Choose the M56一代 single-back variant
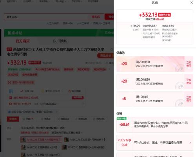Viewport: 196px width, 157px height. click(41, 155)
